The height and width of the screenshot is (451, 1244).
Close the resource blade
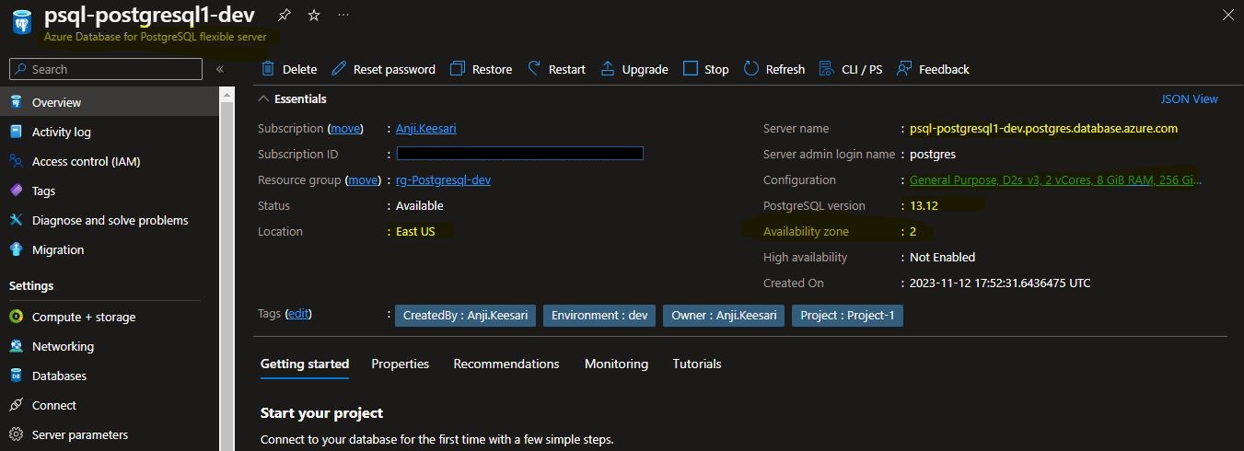pos(1227,16)
